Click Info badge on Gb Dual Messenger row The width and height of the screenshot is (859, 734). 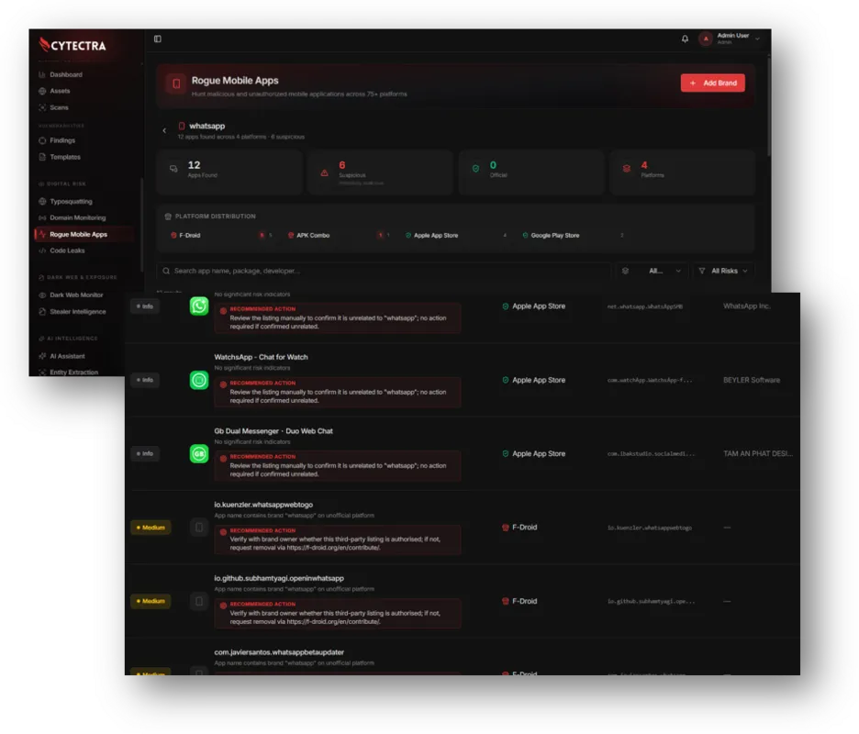coord(145,453)
